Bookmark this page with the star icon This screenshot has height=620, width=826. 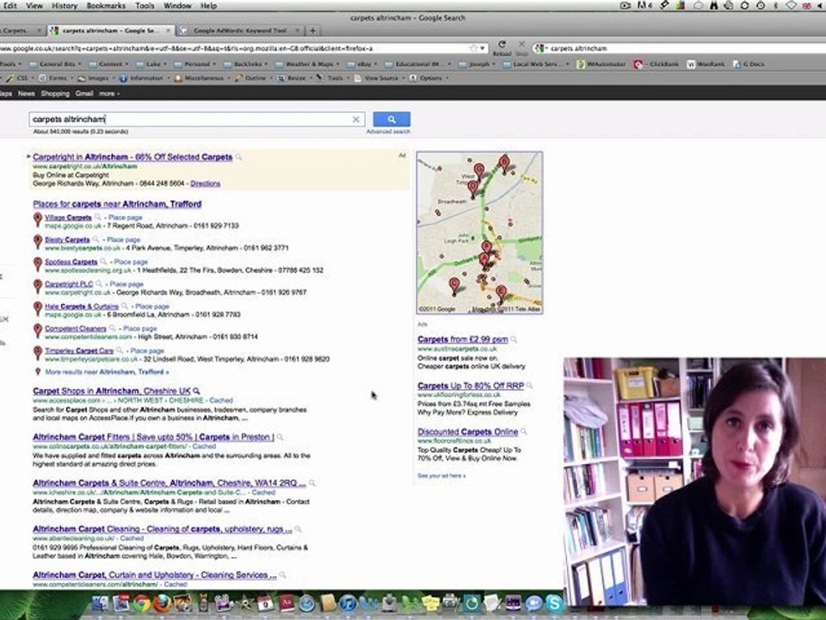pyautogui.click(x=473, y=48)
